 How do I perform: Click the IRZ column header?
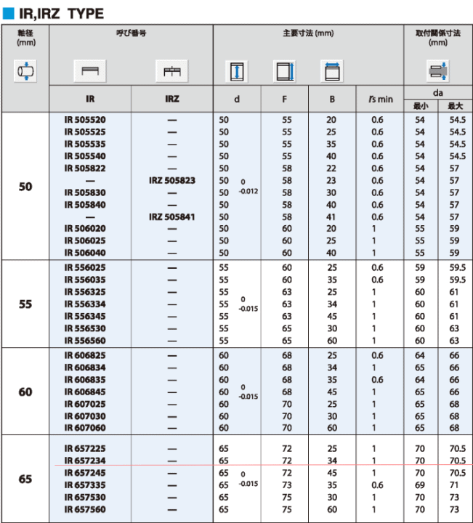[x=171, y=99]
